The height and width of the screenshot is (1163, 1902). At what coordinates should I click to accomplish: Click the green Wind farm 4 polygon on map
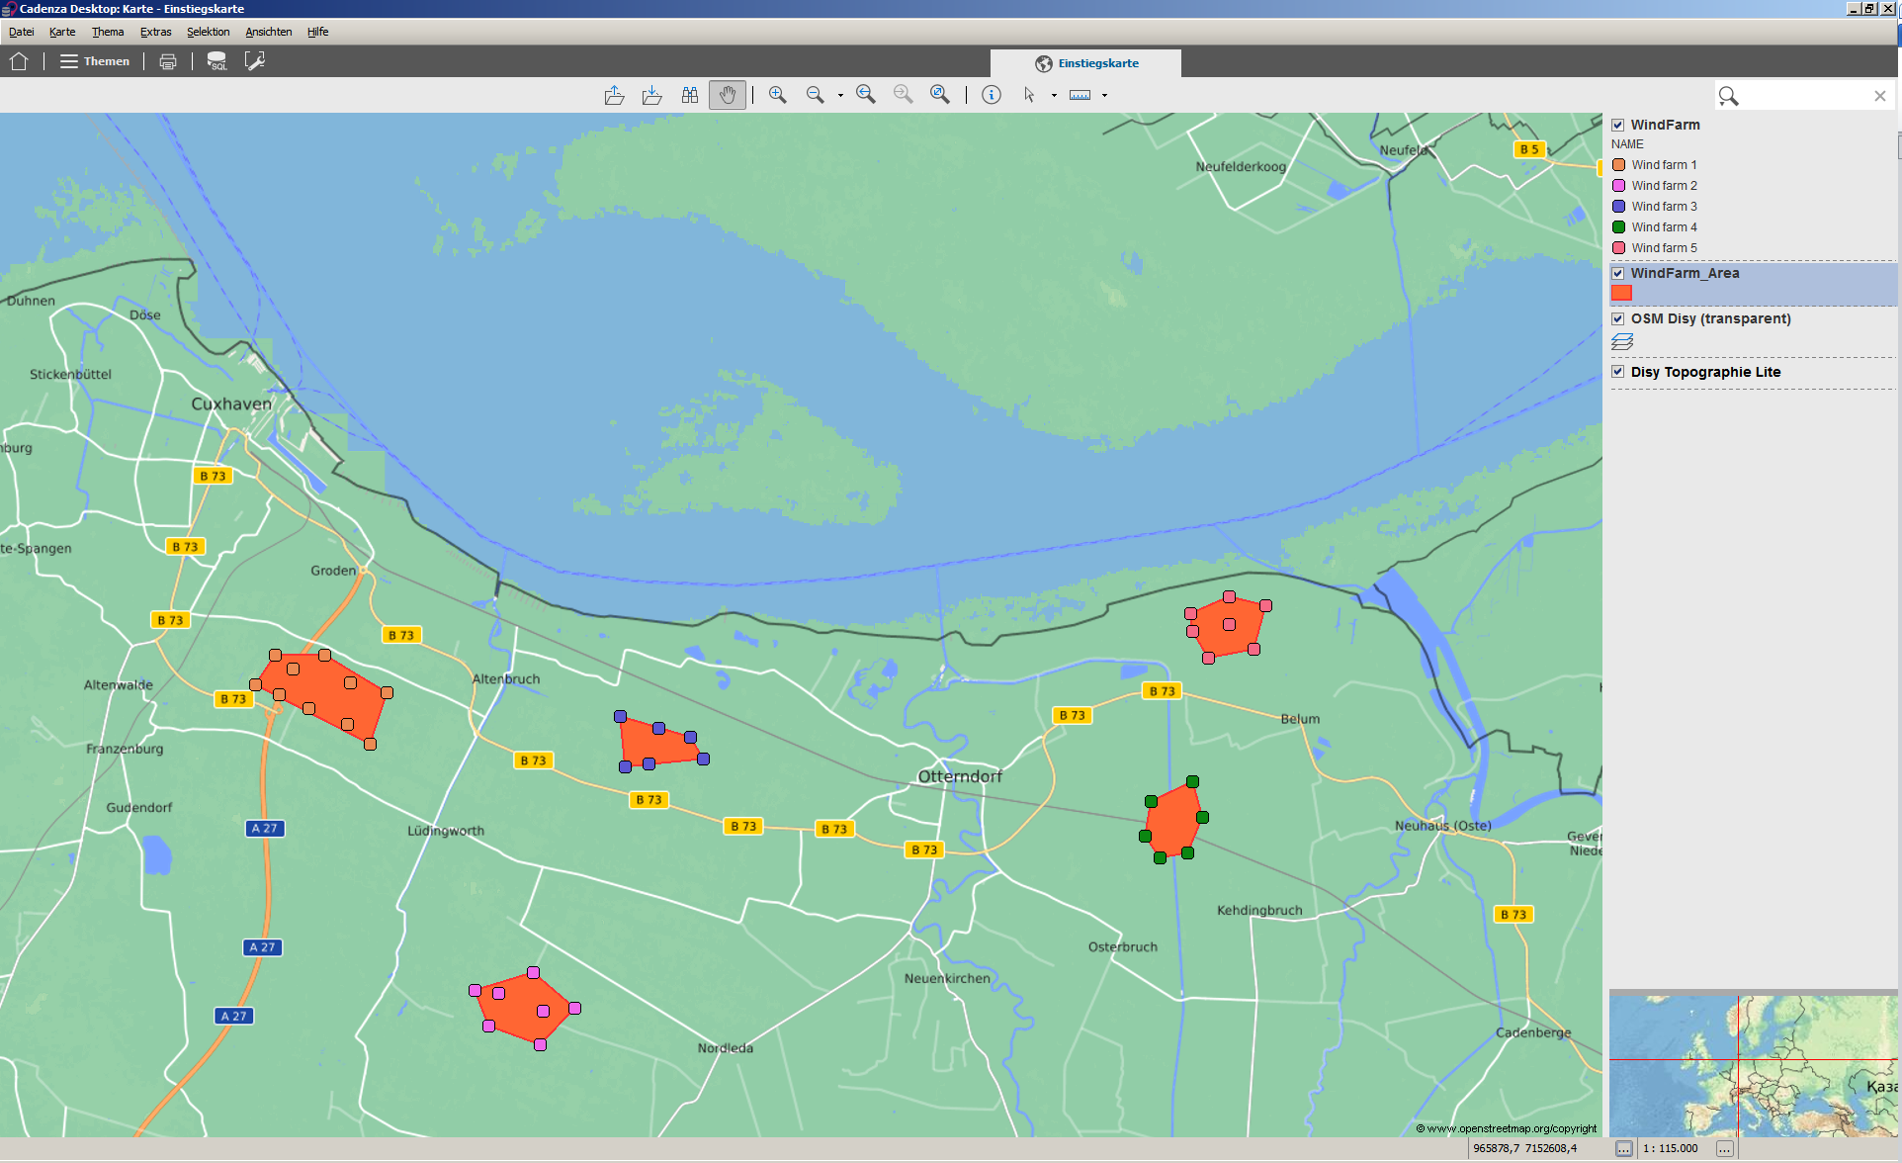tap(1174, 821)
